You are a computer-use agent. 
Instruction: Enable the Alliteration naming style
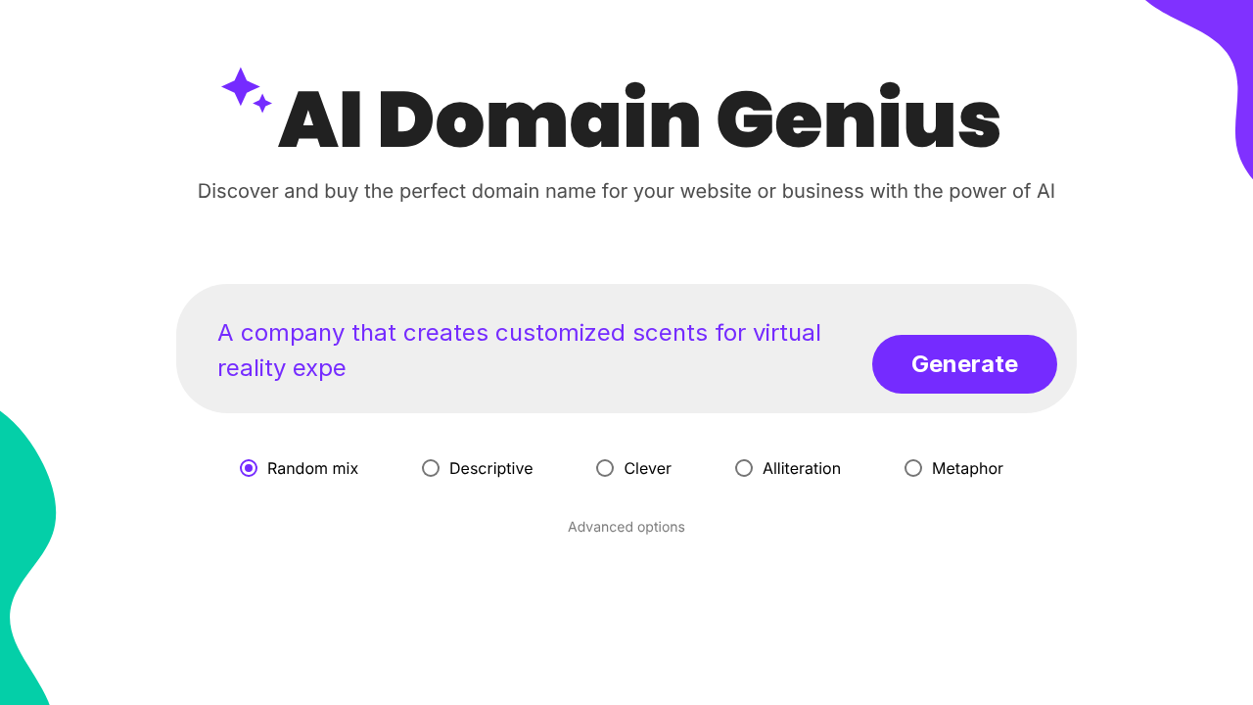point(744,468)
